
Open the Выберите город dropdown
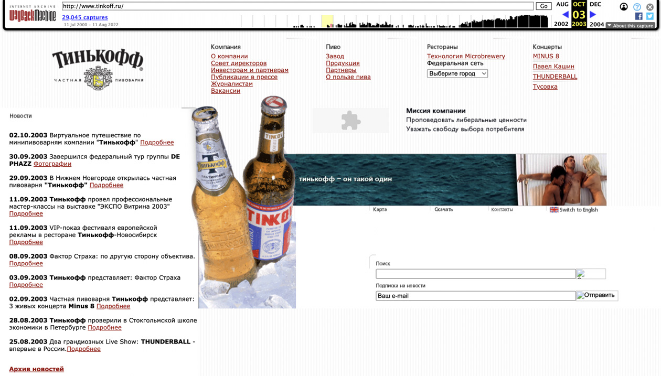(457, 73)
